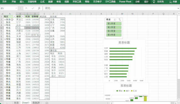The image size is (180, 104).
Task: Click the Name Box showing B5
Action: pos(8,8)
